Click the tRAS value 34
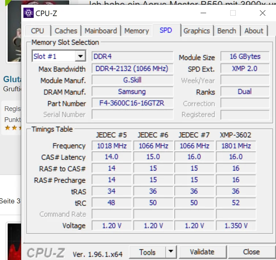 (x=112, y=191)
